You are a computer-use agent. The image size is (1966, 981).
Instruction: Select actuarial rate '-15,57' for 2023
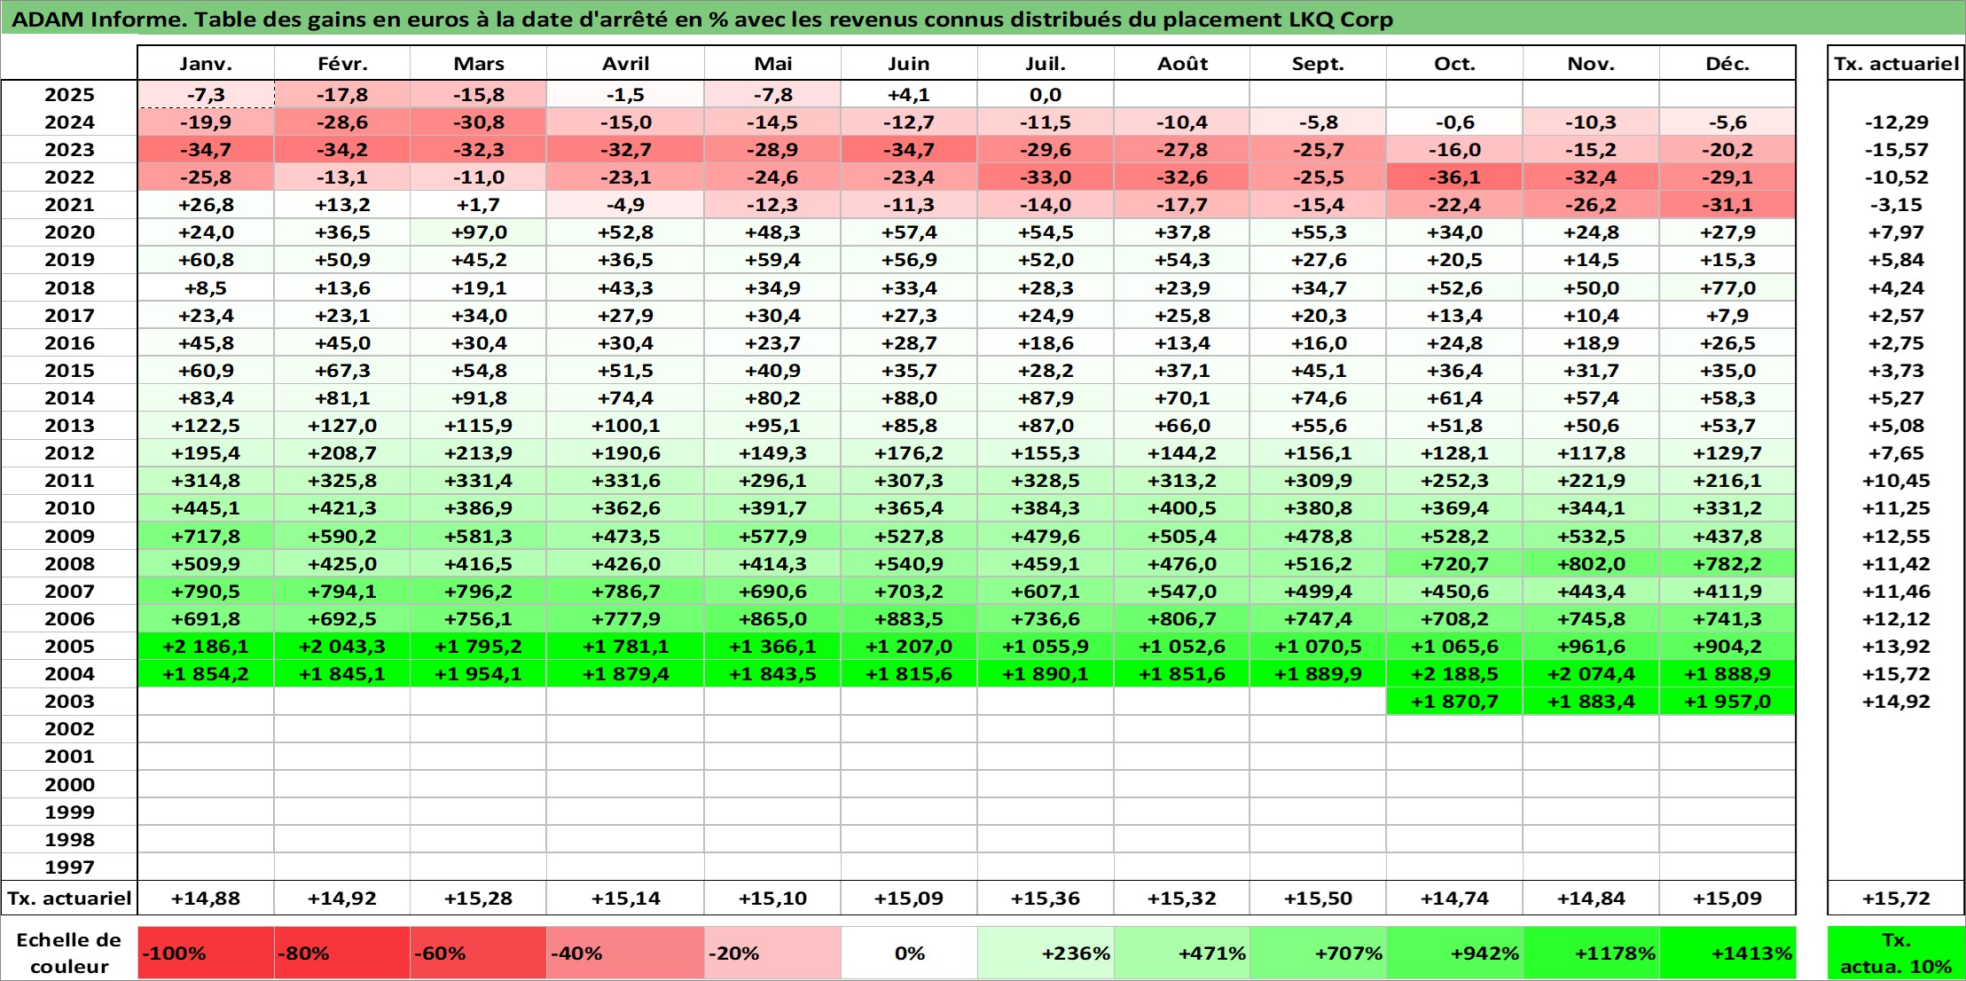(1896, 150)
